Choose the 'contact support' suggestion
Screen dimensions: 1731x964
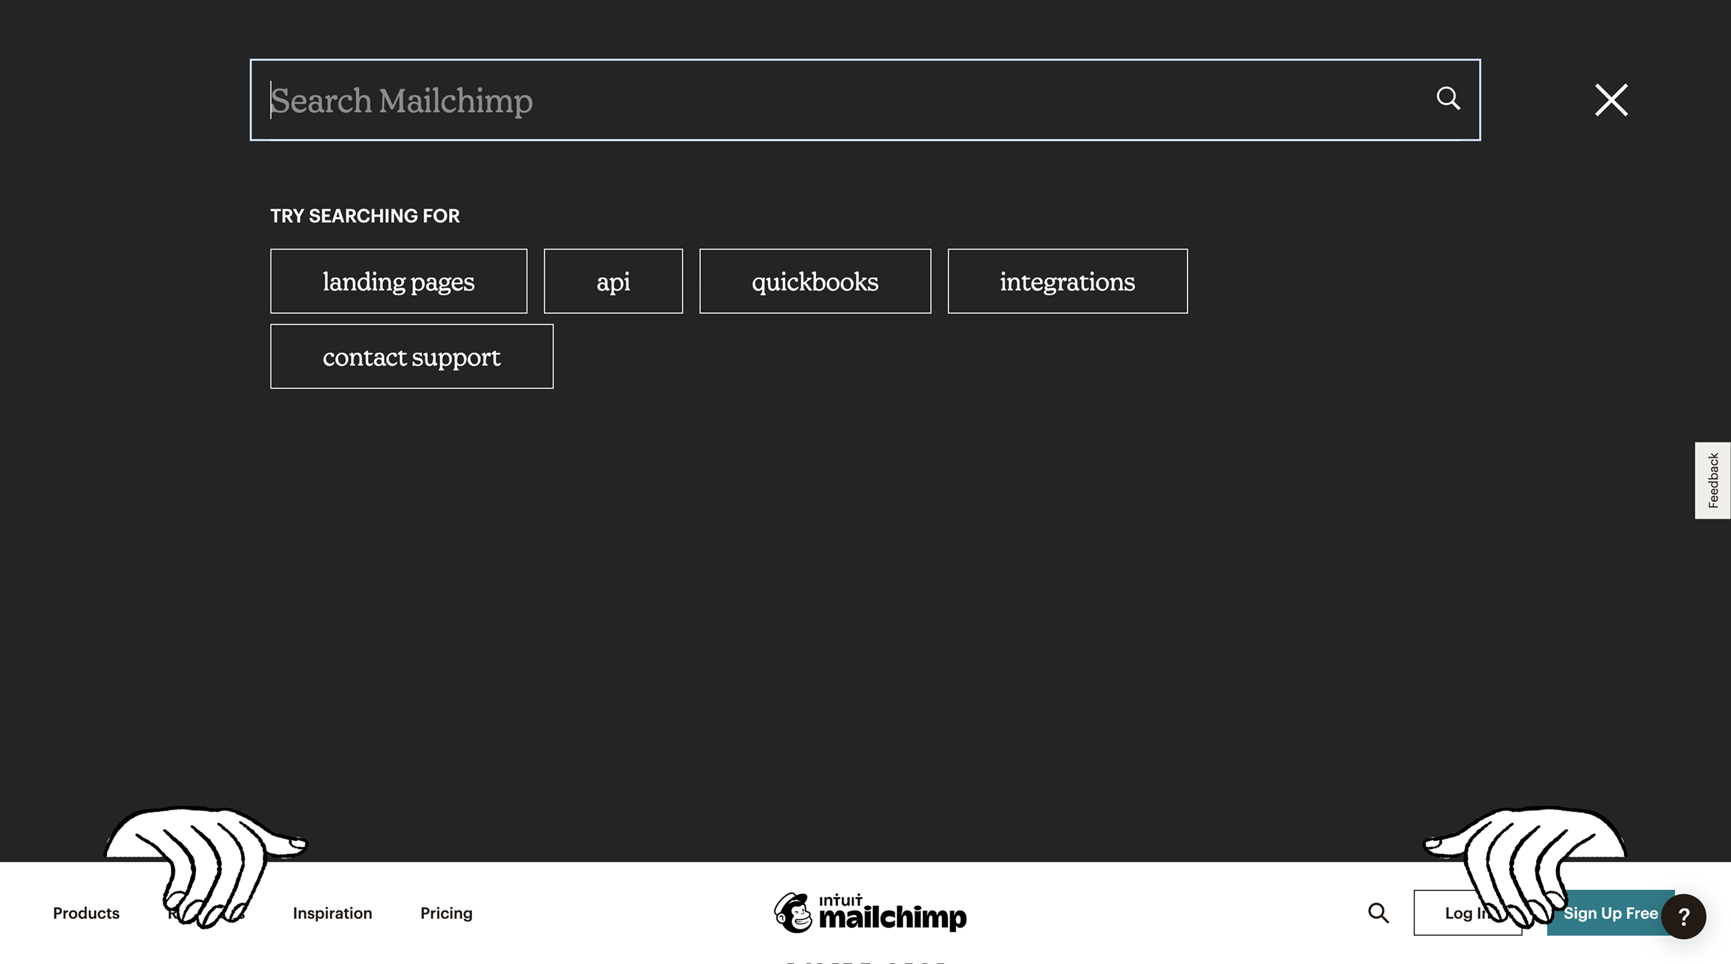tap(411, 357)
